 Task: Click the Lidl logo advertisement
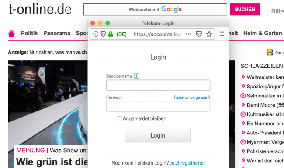(270, 53)
